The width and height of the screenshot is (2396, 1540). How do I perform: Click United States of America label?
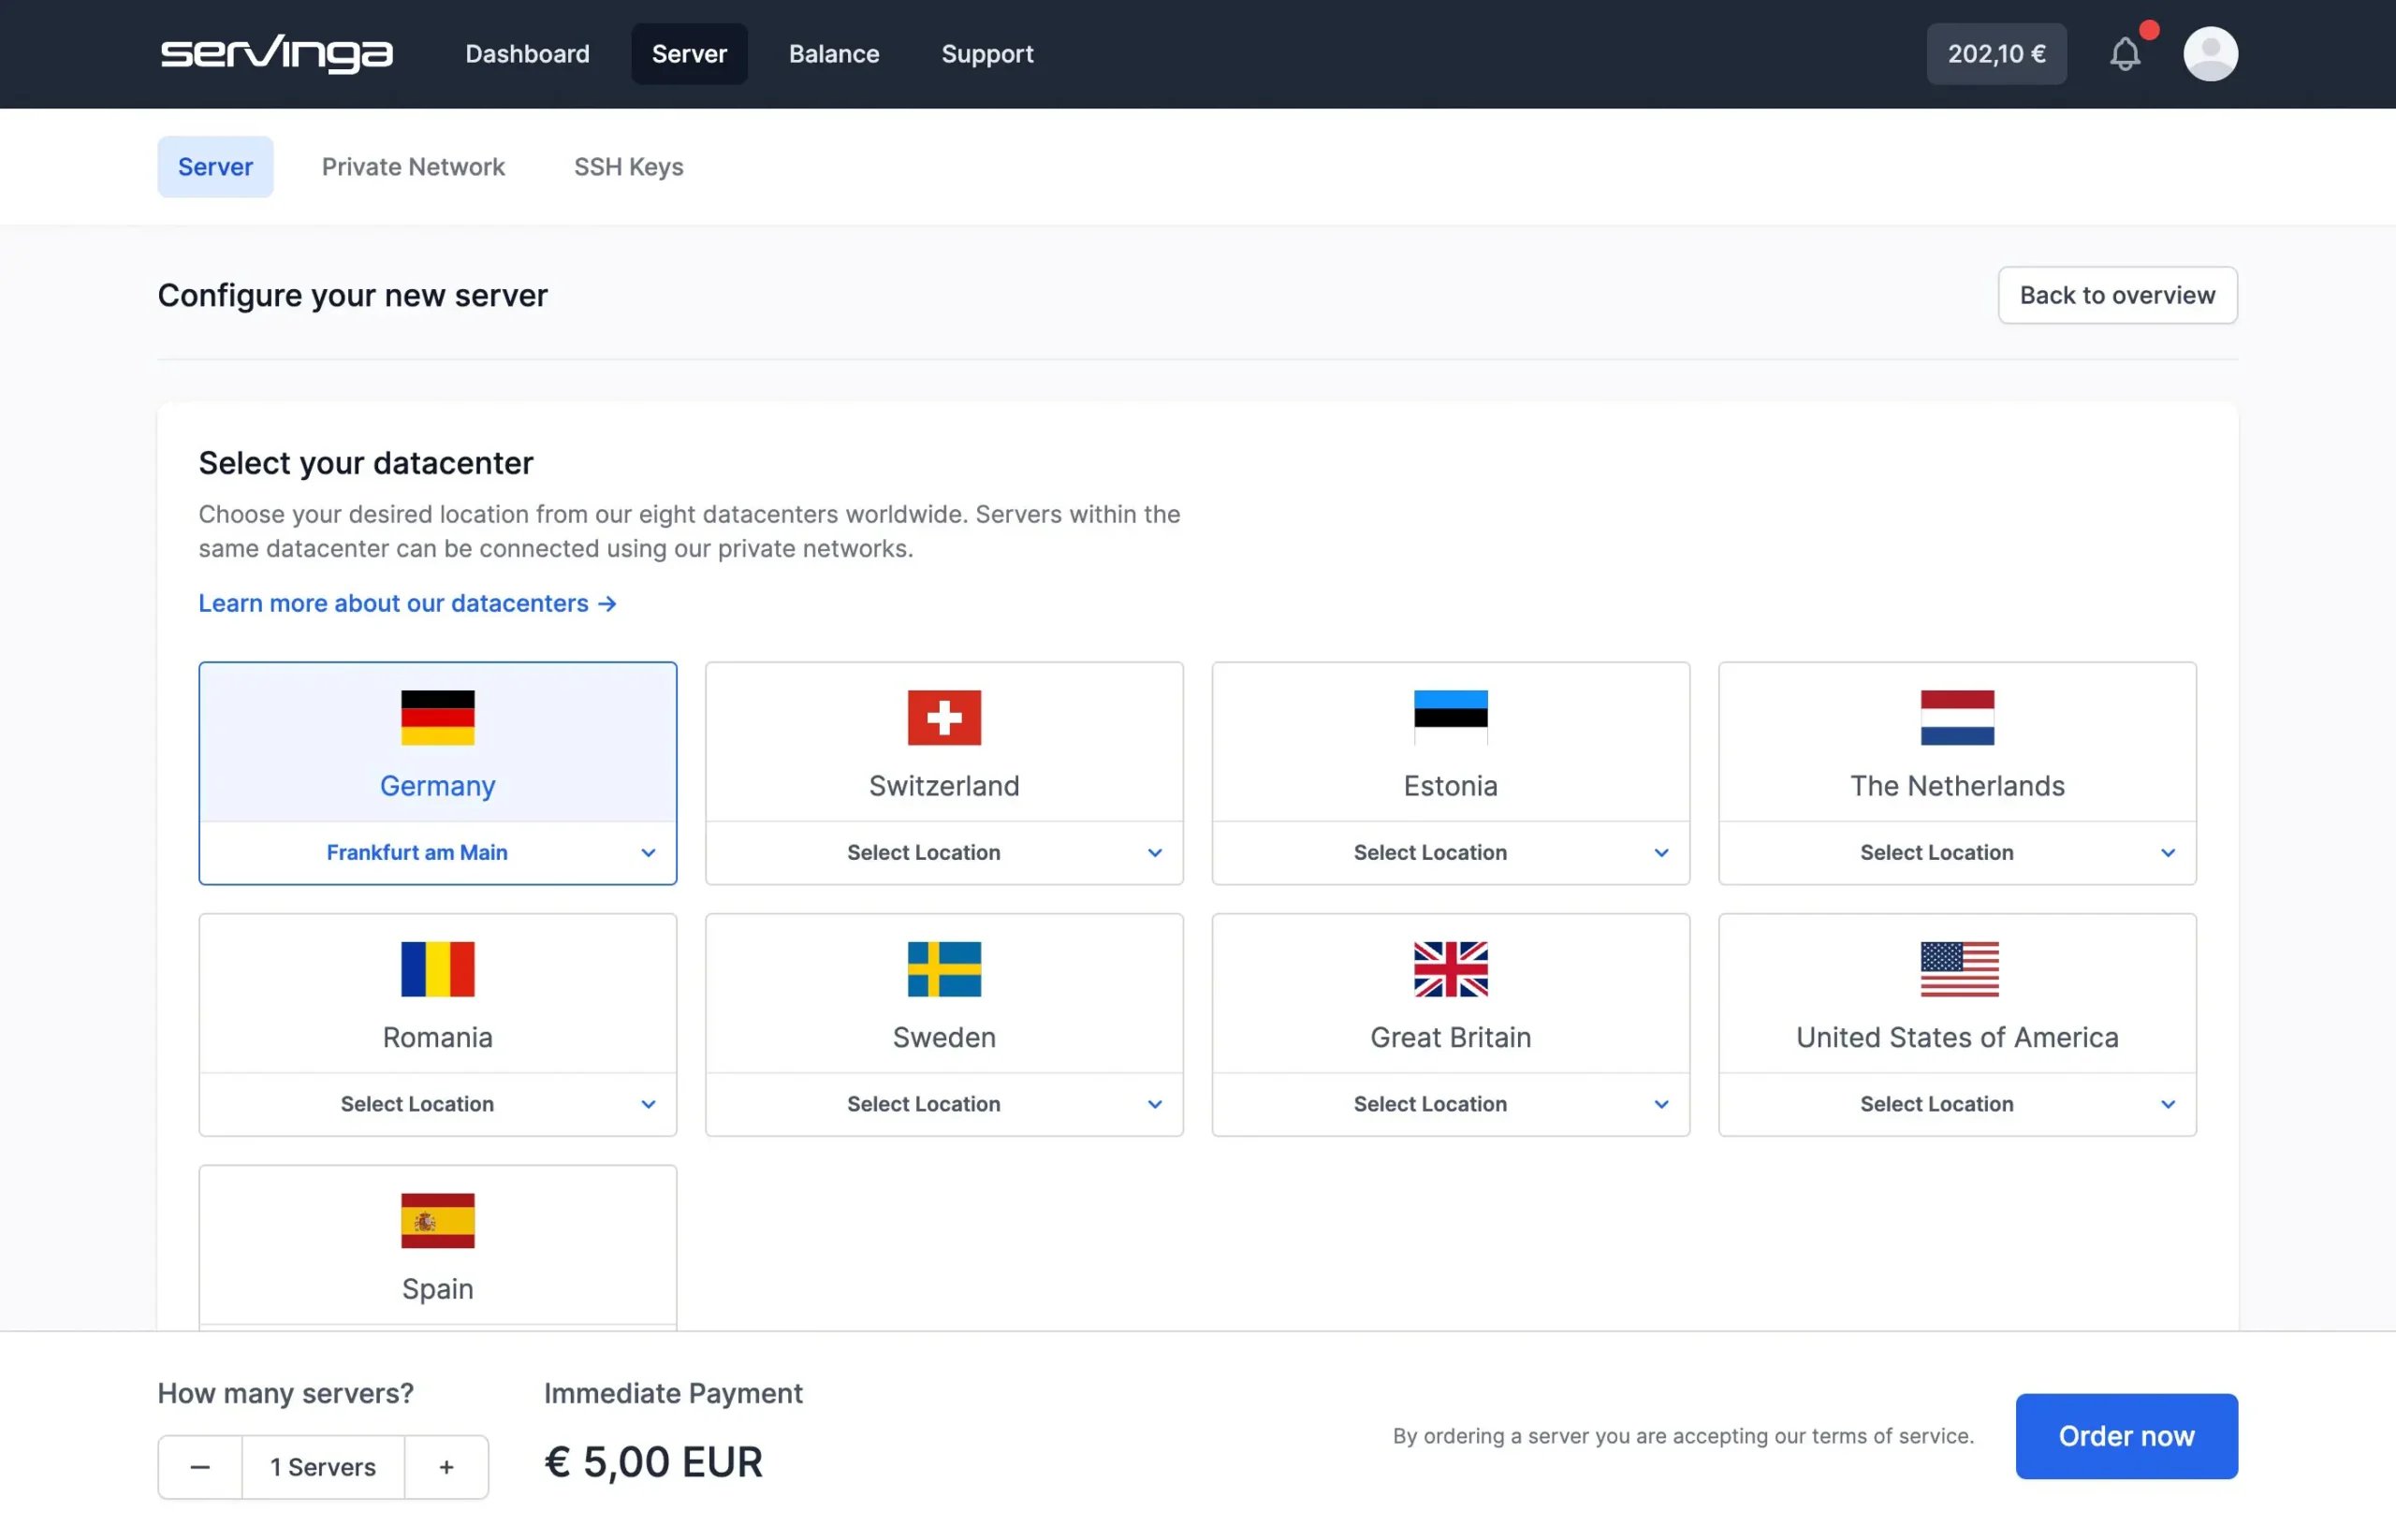[x=1958, y=1037]
